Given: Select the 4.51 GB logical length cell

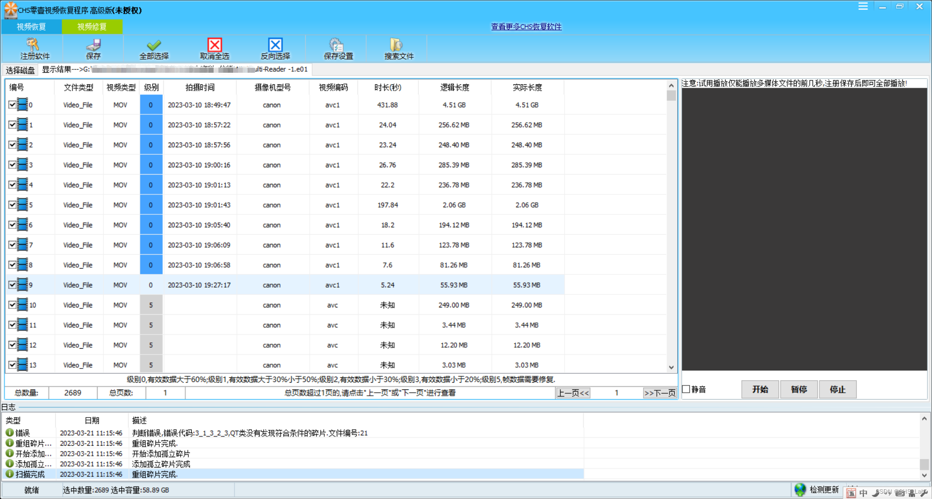Looking at the screenshot, I should click(454, 105).
